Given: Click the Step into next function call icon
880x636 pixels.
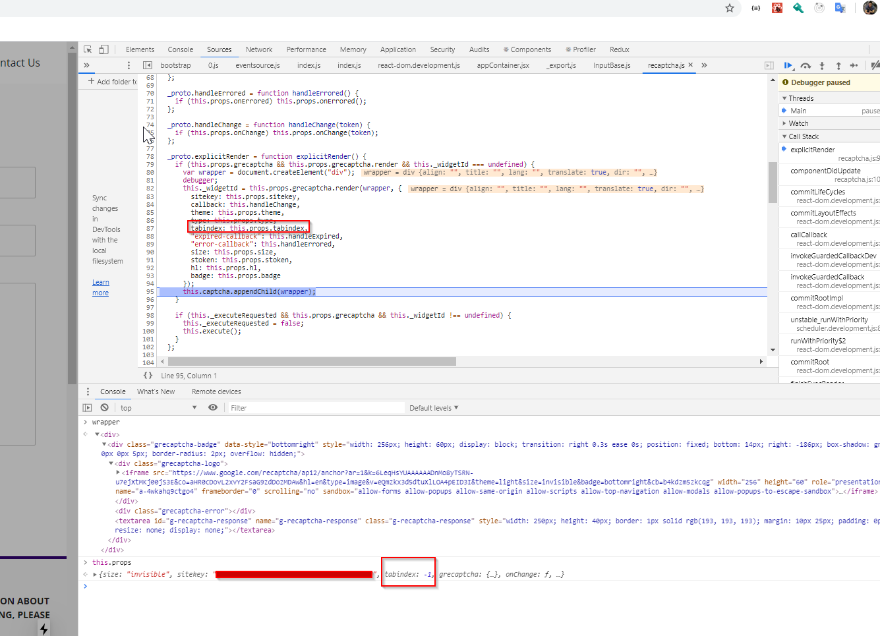Looking at the screenshot, I should pos(822,65).
